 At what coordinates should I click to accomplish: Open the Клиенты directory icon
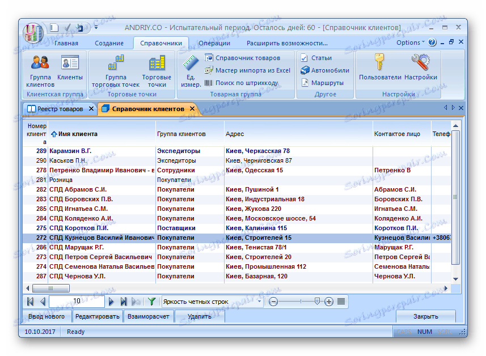[70, 68]
